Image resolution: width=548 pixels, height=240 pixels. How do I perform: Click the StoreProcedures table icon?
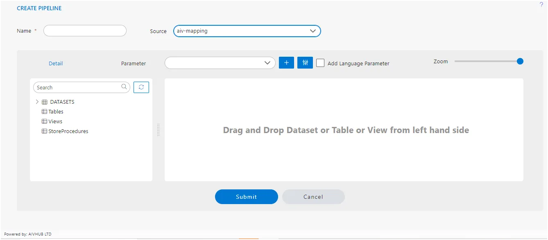pyautogui.click(x=45, y=131)
